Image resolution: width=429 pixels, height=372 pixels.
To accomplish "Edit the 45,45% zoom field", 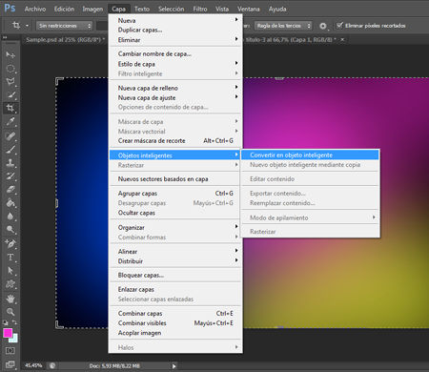I will pyautogui.click(x=33, y=365).
